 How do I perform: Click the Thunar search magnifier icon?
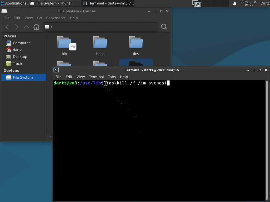[164, 27]
